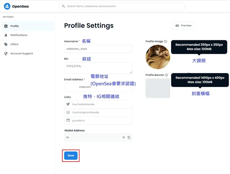230x174 pixels.
Task: Click the SETTINGS sidebar header text
Action: point(8,17)
